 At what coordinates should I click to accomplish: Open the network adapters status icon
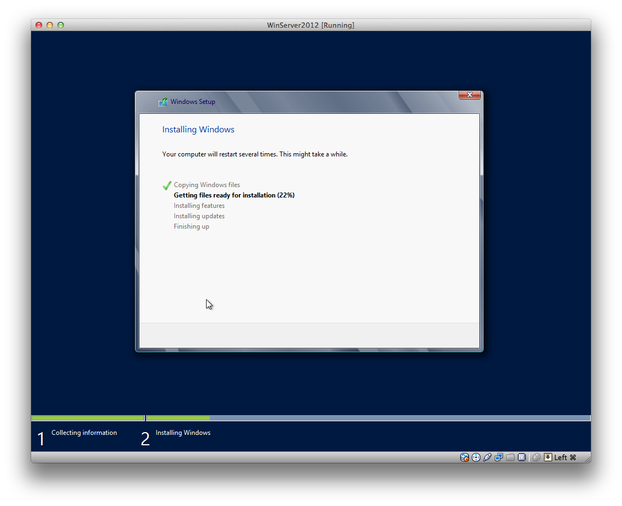499,457
